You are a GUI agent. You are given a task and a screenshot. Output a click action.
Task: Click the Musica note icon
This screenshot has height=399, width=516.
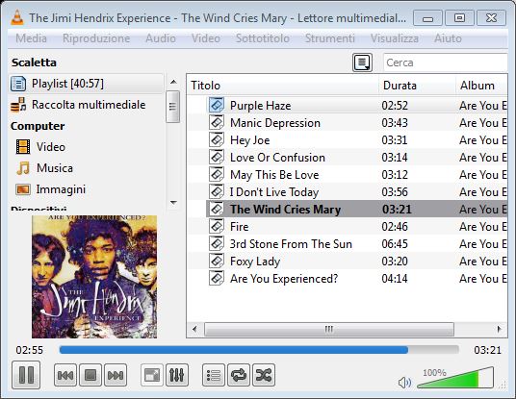pos(23,168)
